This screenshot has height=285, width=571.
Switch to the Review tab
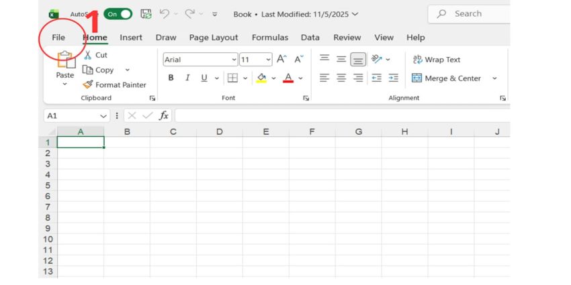(347, 38)
